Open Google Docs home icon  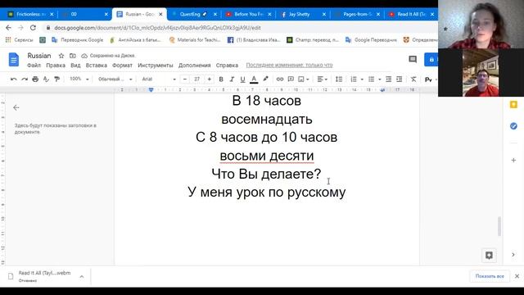(14, 60)
